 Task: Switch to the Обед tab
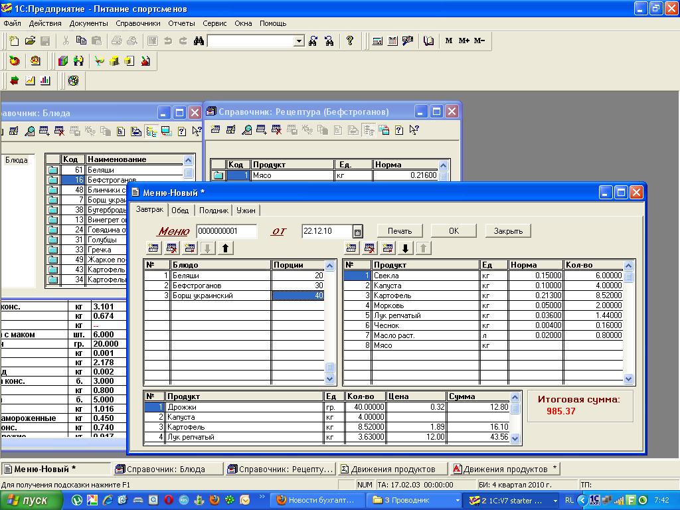click(180, 211)
